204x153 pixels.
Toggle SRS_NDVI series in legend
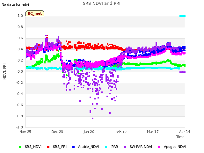point(30,147)
